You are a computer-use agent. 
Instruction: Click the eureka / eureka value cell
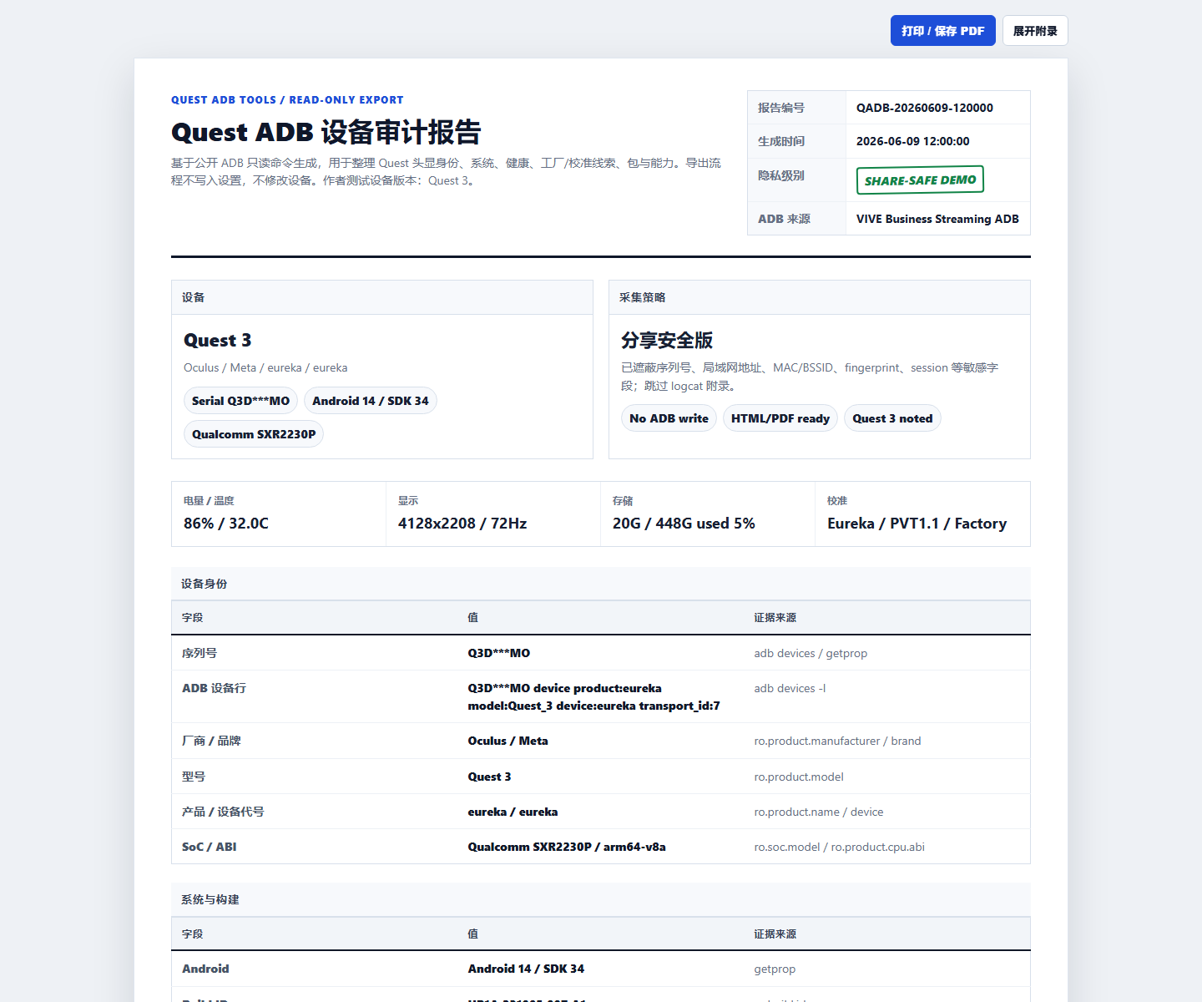coord(513,812)
